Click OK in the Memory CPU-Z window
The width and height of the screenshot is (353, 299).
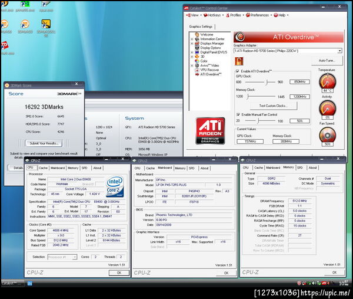335,272
